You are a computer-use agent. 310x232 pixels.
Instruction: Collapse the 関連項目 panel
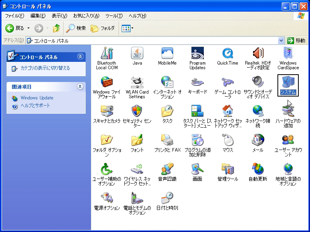tap(80, 86)
